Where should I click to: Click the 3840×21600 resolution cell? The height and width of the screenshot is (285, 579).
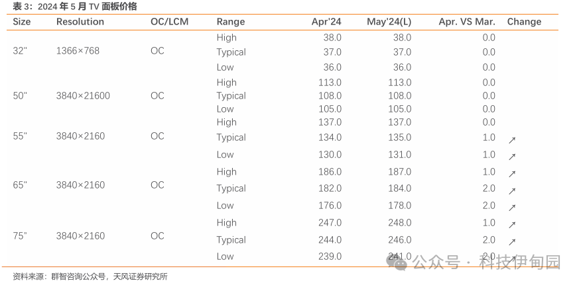(83, 96)
